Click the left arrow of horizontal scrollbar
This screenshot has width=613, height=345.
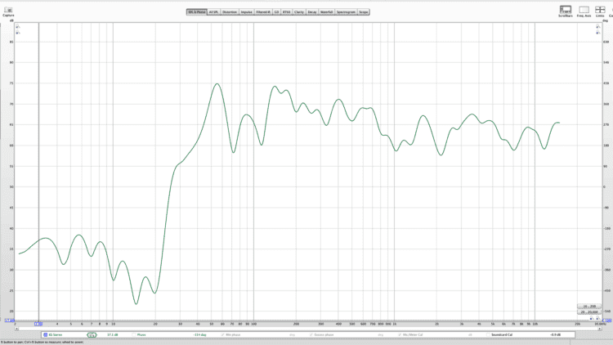click(17, 329)
